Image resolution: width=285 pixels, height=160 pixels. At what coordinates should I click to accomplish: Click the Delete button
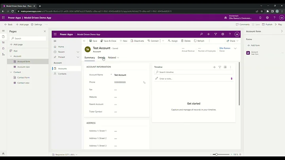point(186,41)
